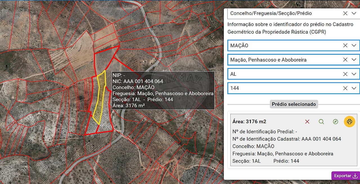Image resolution: width=360 pixels, height=184 pixels.
Task: Clear the Mação, Penhascoso e Aboboreira freguesia
Action: tap(345, 60)
